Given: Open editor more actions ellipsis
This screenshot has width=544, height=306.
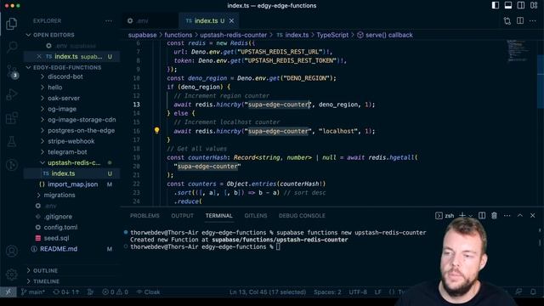Looking at the screenshot, I should click(533, 20).
